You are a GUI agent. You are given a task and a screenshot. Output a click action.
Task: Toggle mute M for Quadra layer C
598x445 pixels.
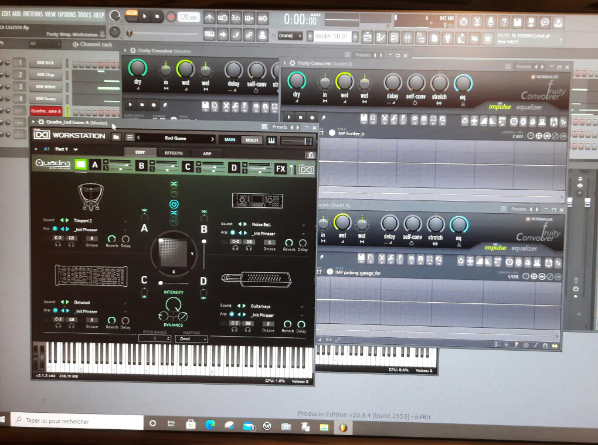[x=198, y=164]
